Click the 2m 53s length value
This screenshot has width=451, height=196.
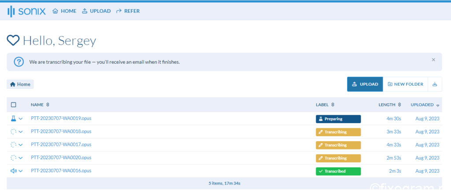coord(394,158)
